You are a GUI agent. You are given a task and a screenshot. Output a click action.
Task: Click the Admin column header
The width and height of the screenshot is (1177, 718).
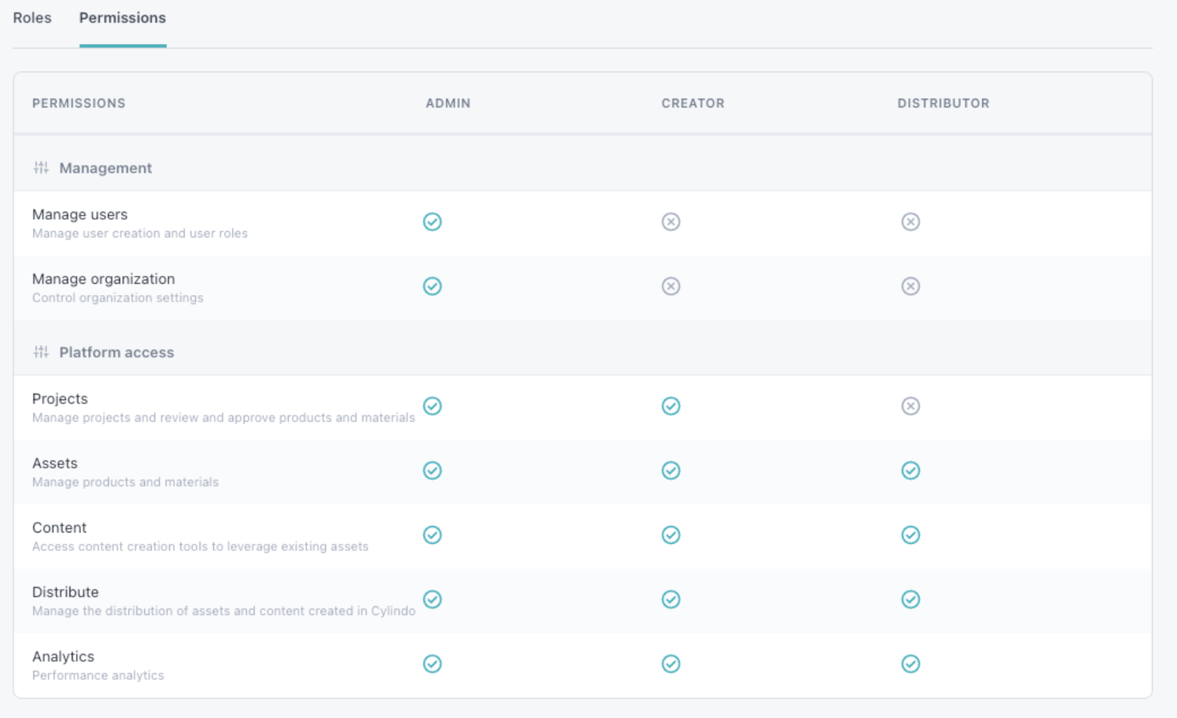pyautogui.click(x=448, y=103)
